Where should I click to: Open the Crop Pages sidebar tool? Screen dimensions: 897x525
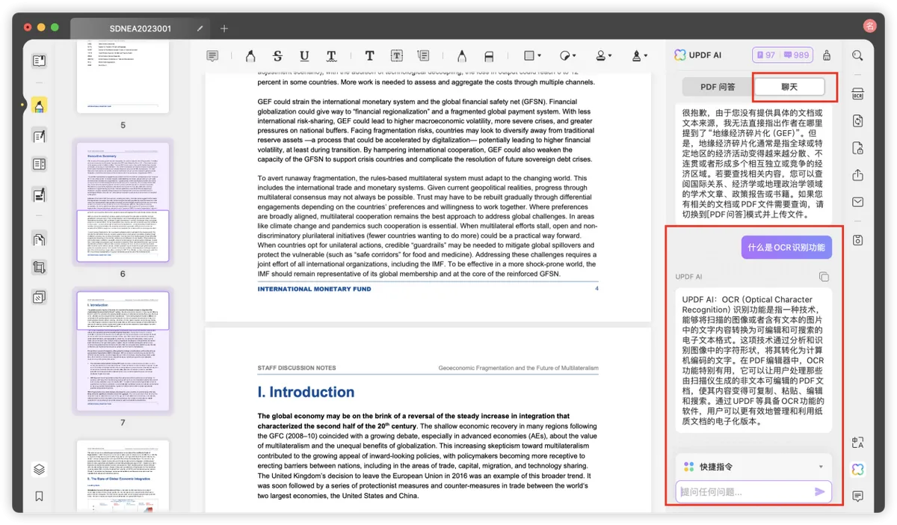coord(40,268)
